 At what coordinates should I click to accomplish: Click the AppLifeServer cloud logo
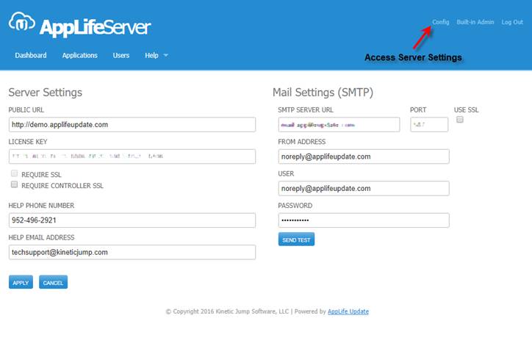coord(22,22)
